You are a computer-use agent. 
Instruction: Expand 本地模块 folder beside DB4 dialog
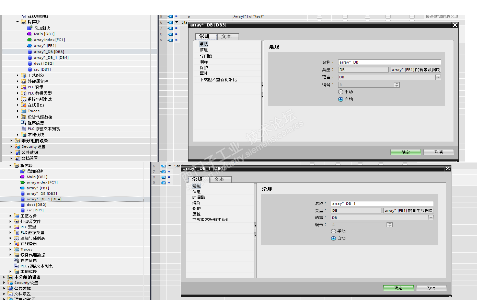pos(10,271)
